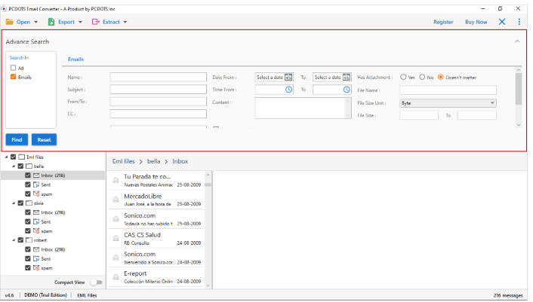This screenshot has height=302, width=533.
Task: Click robert Inbox envelope icon
Action: 36,249
